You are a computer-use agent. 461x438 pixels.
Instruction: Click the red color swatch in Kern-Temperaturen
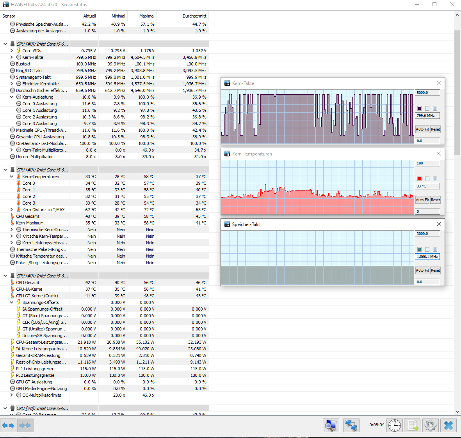click(x=420, y=179)
